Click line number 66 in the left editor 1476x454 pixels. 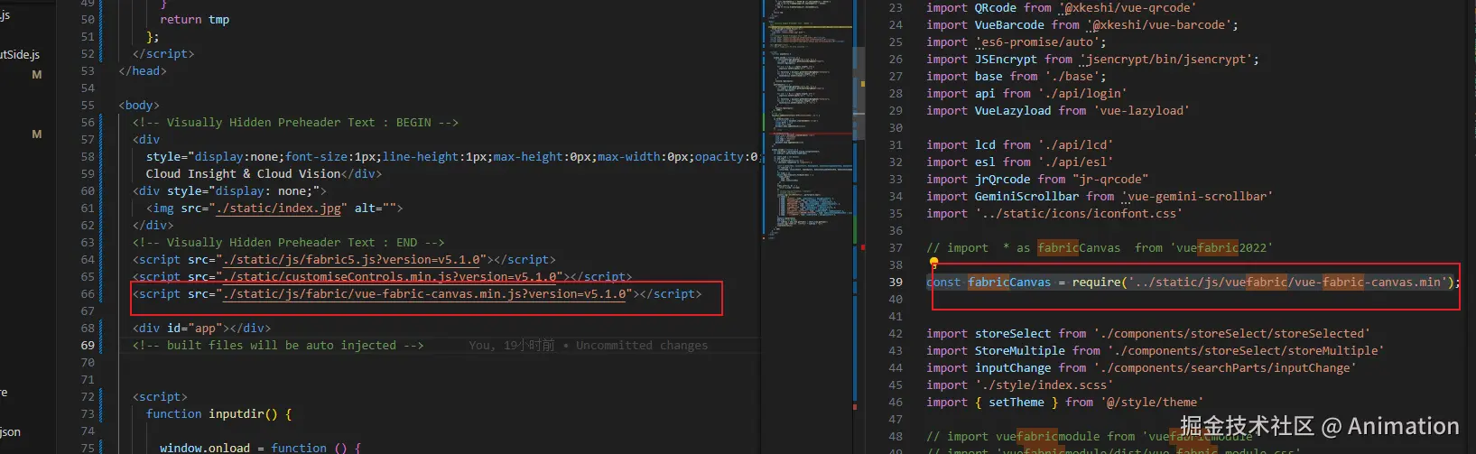[88, 294]
